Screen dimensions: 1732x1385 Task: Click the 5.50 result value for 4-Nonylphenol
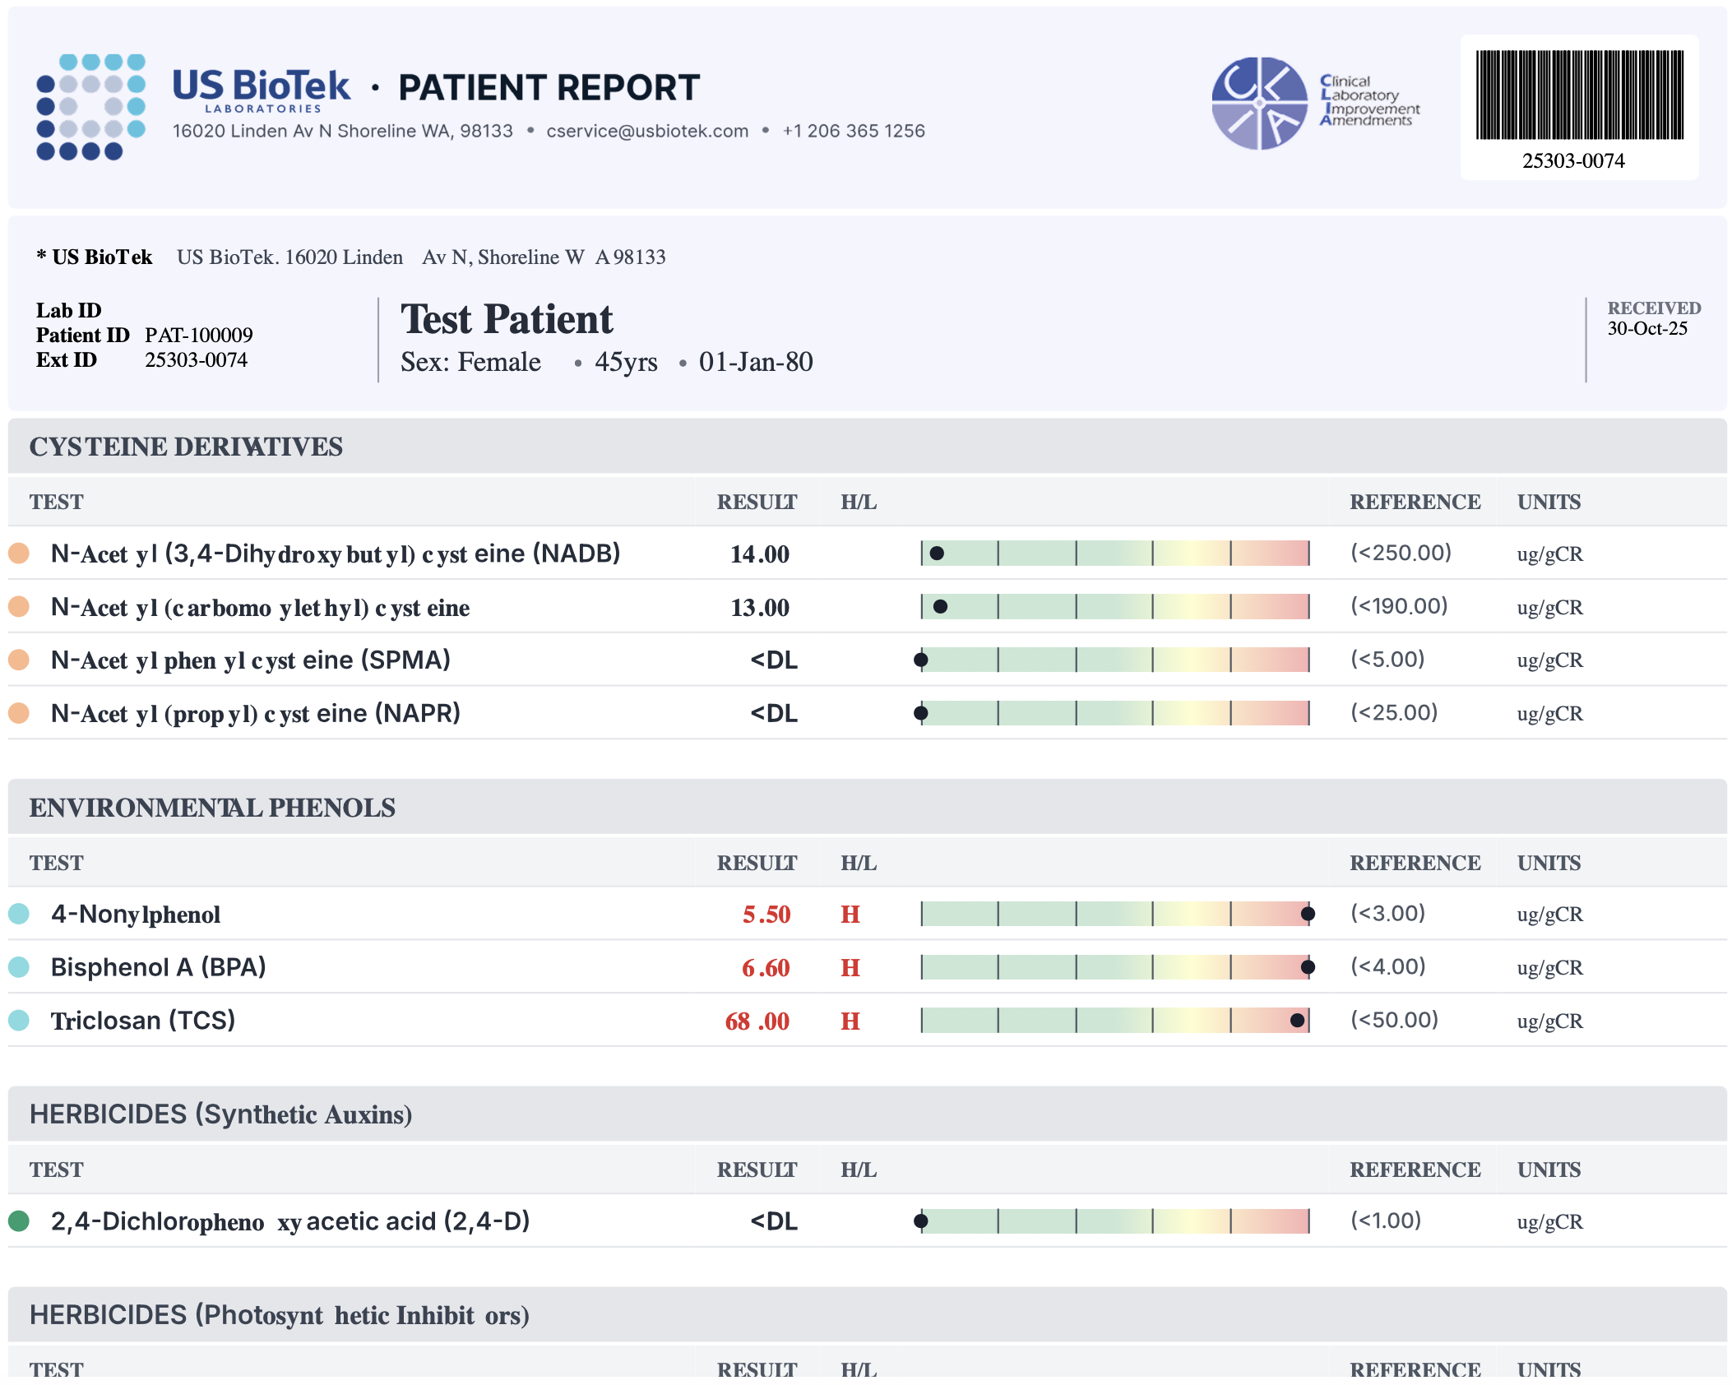(766, 915)
